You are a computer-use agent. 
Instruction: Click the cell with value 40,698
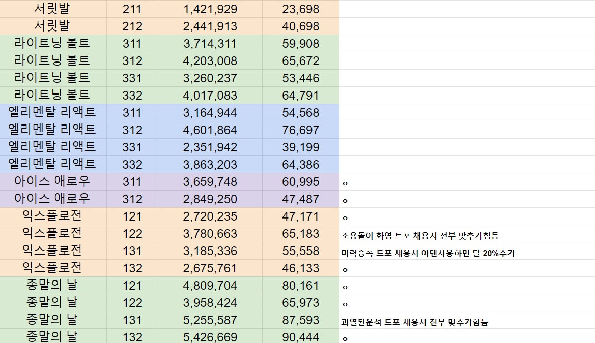pyautogui.click(x=300, y=26)
